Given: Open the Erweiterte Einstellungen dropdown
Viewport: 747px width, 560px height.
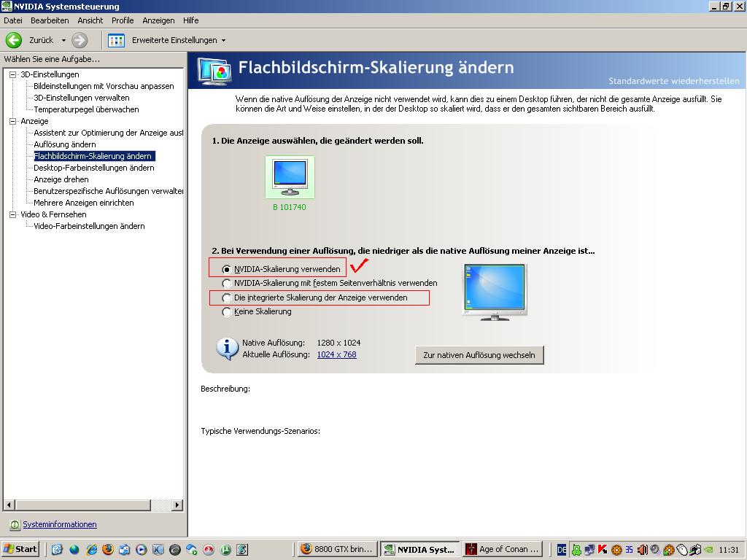Looking at the screenshot, I should point(223,41).
